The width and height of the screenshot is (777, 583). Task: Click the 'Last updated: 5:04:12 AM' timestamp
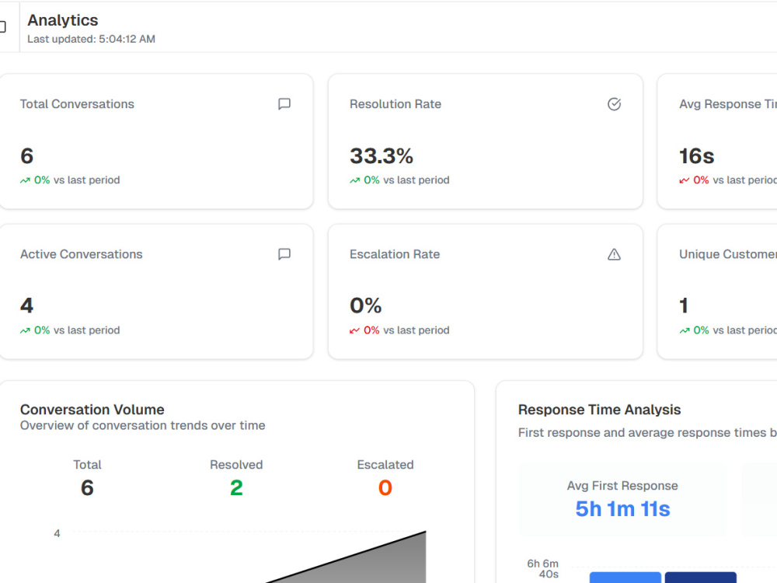[x=91, y=39]
